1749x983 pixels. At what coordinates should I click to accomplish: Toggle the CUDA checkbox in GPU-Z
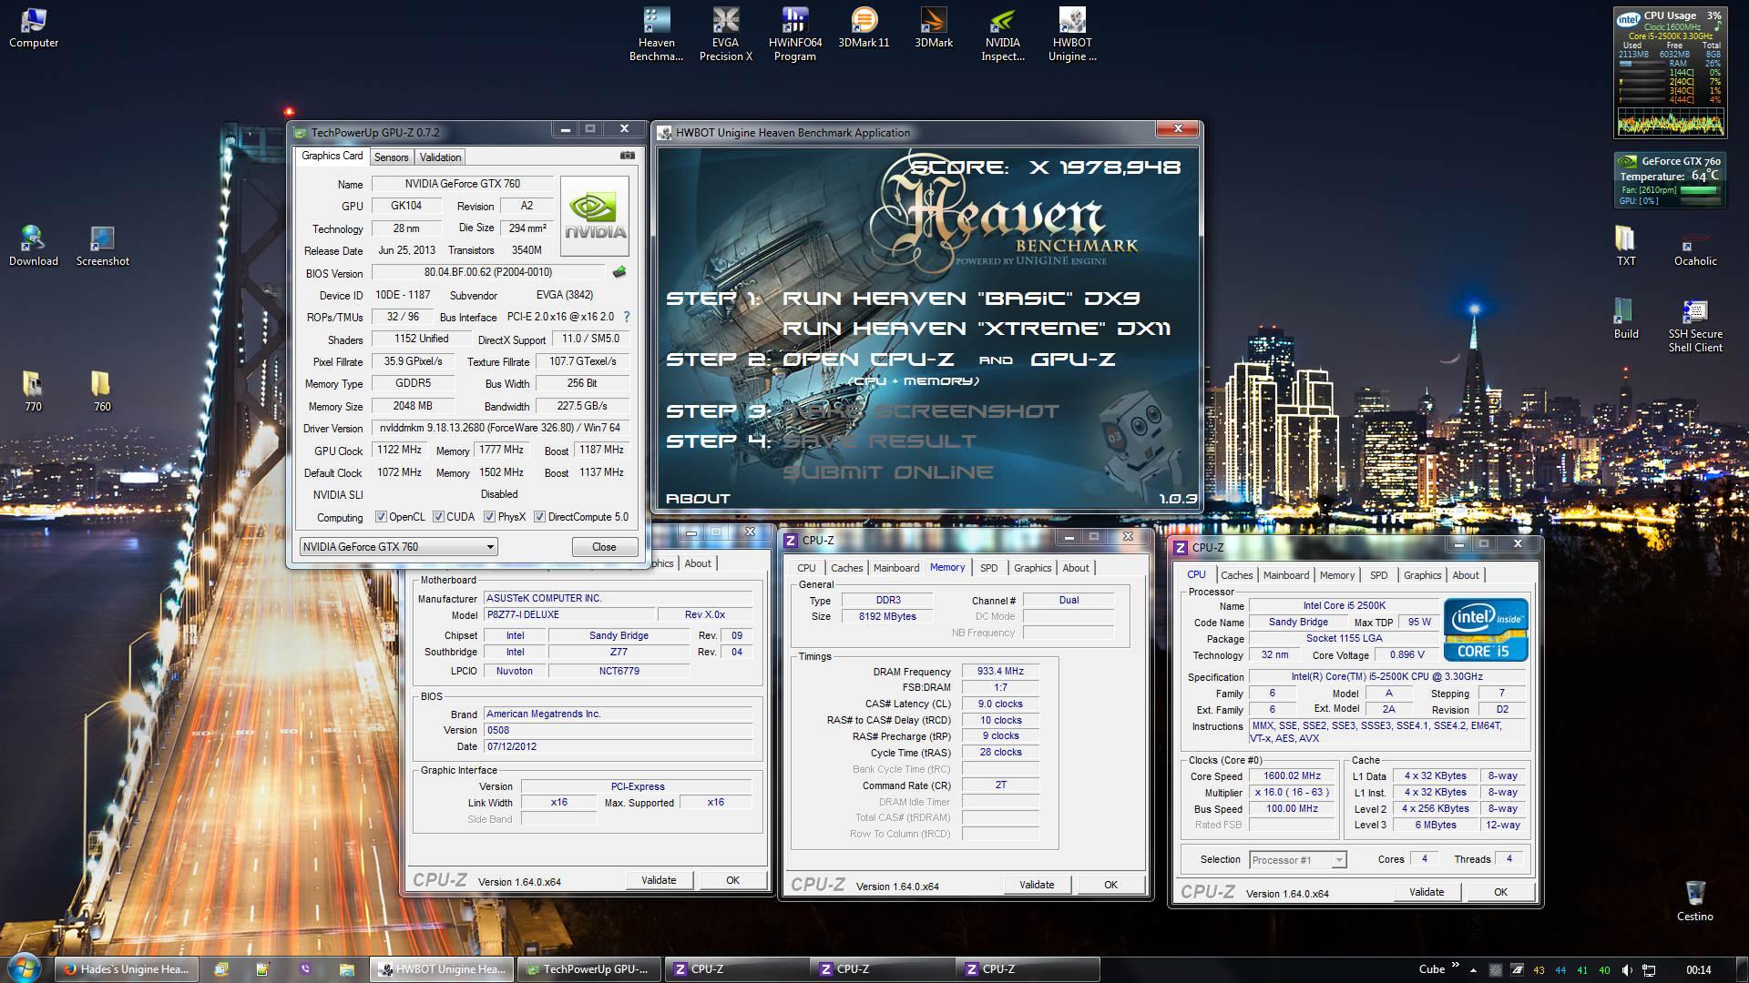438,517
